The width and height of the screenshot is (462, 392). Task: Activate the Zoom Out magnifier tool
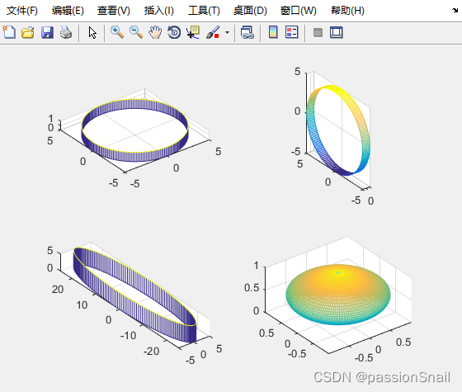click(x=136, y=32)
